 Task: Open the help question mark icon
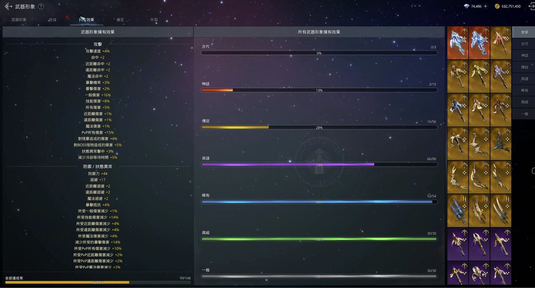point(41,6)
